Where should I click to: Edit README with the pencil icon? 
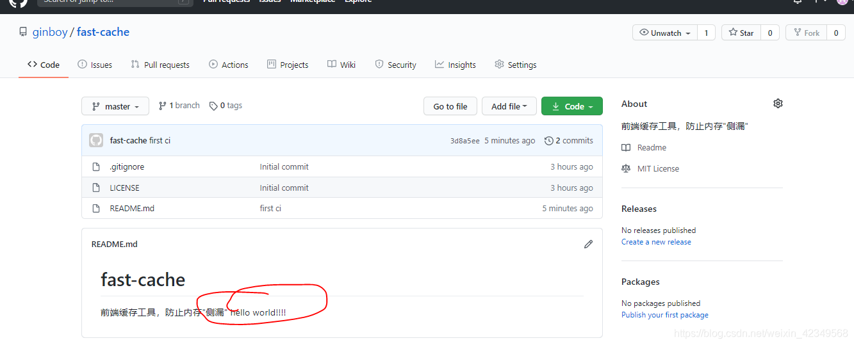pos(588,244)
